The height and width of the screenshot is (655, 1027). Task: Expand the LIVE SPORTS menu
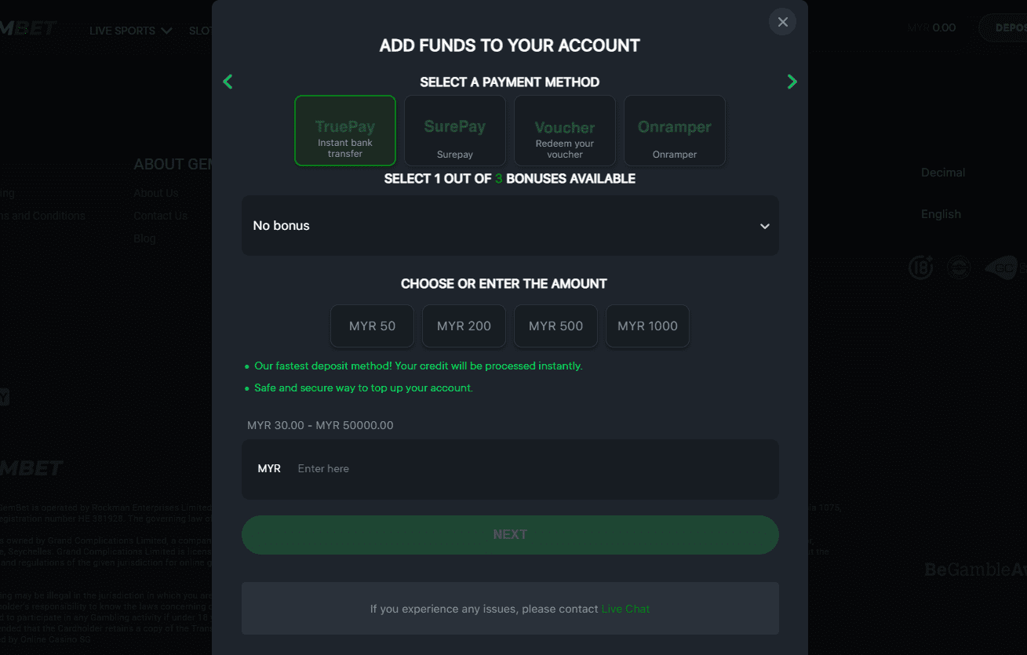pyautogui.click(x=130, y=30)
